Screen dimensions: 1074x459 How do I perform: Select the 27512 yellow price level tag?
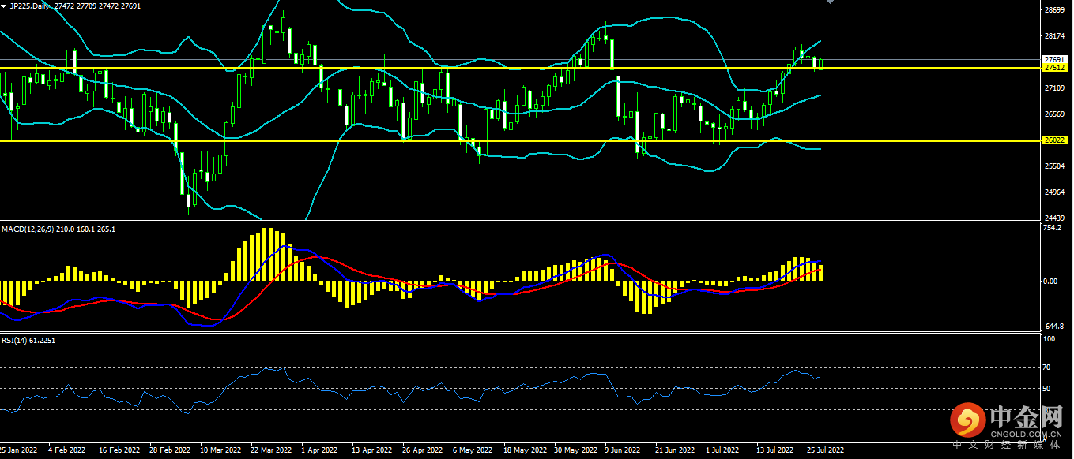click(1054, 69)
